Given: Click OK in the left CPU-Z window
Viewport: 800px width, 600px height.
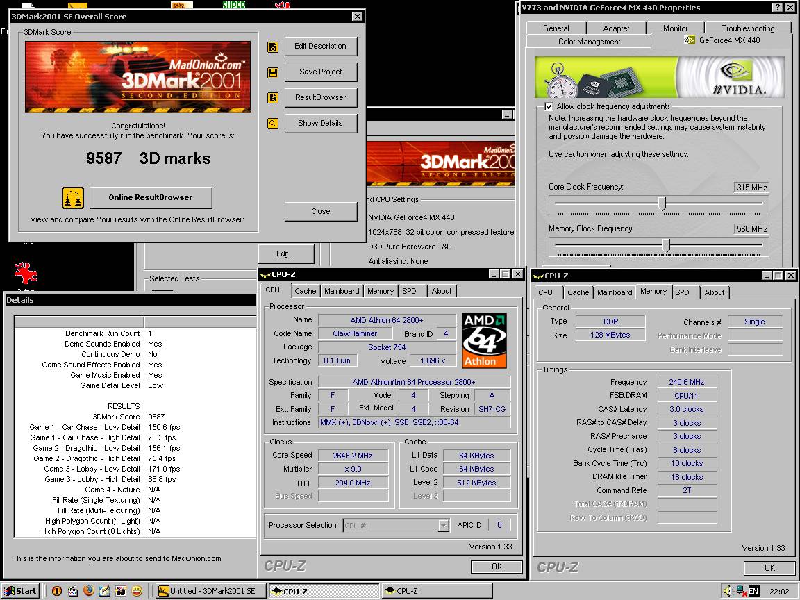Looking at the screenshot, I should tap(497, 567).
